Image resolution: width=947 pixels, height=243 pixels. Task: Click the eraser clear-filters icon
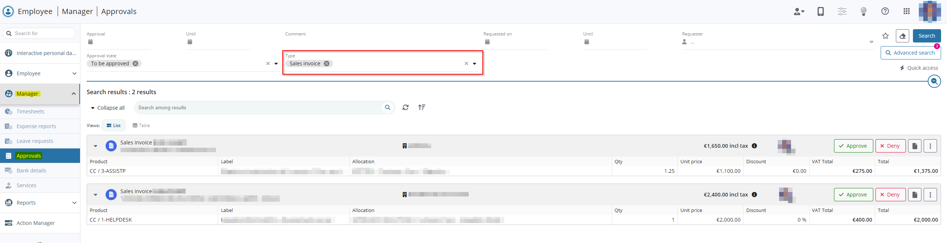click(x=902, y=36)
